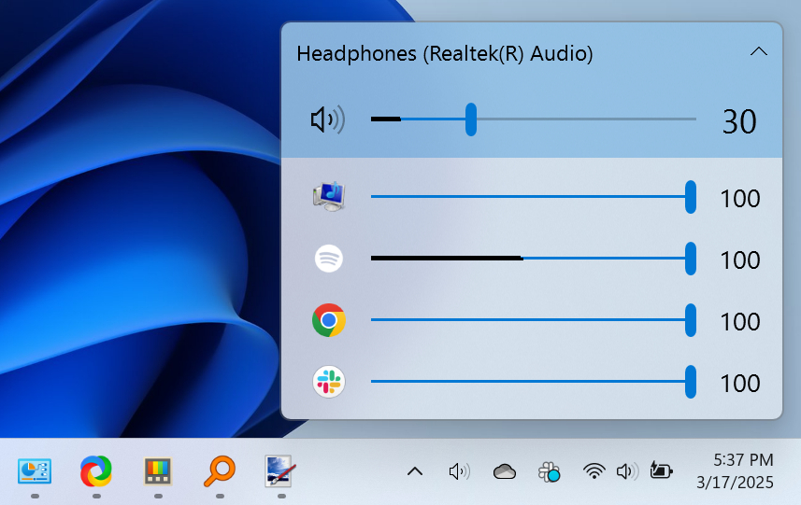Mute System Sounds via its icon

pos(329,197)
